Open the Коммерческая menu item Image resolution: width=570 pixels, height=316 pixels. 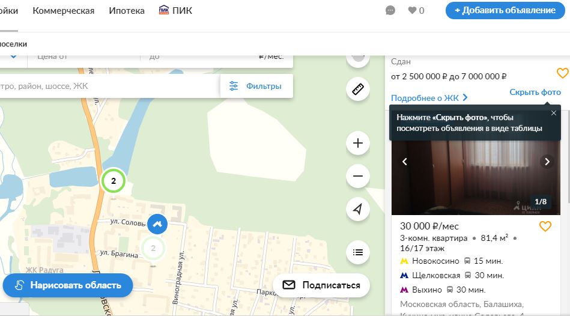(x=64, y=11)
